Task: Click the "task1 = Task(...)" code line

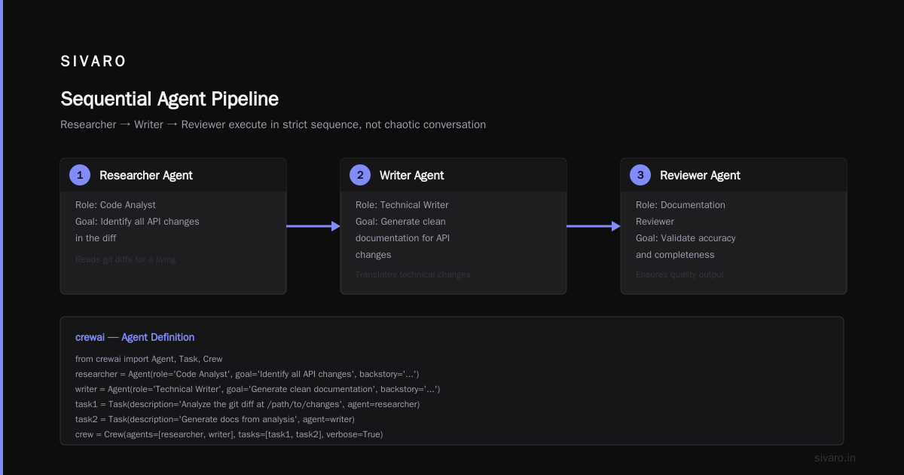Action: click(x=247, y=404)
